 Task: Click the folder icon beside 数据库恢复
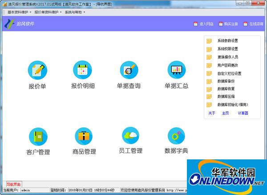[209, 89]
